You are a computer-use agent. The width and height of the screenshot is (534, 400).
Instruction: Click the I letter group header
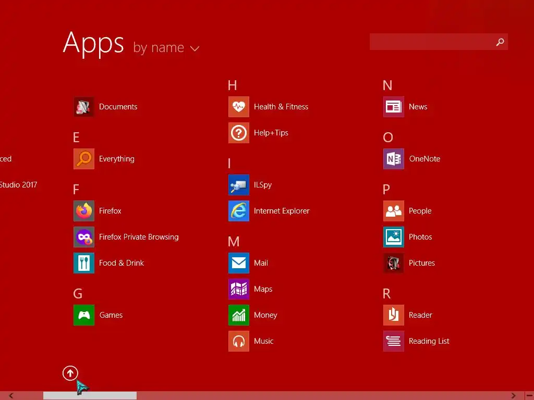click(229, 164)
